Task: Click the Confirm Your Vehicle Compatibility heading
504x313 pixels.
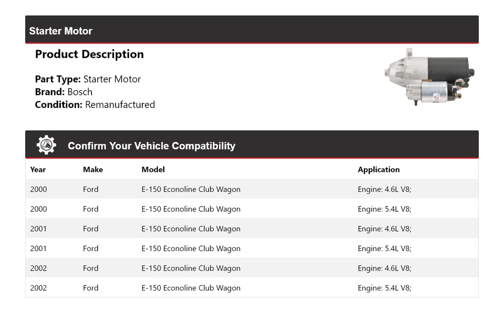Action: pos(151,146)
